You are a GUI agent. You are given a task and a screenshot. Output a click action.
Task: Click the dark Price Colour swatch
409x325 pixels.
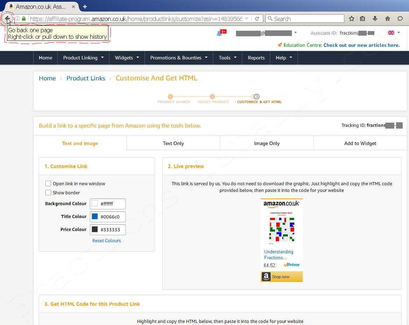click(95, 229)
